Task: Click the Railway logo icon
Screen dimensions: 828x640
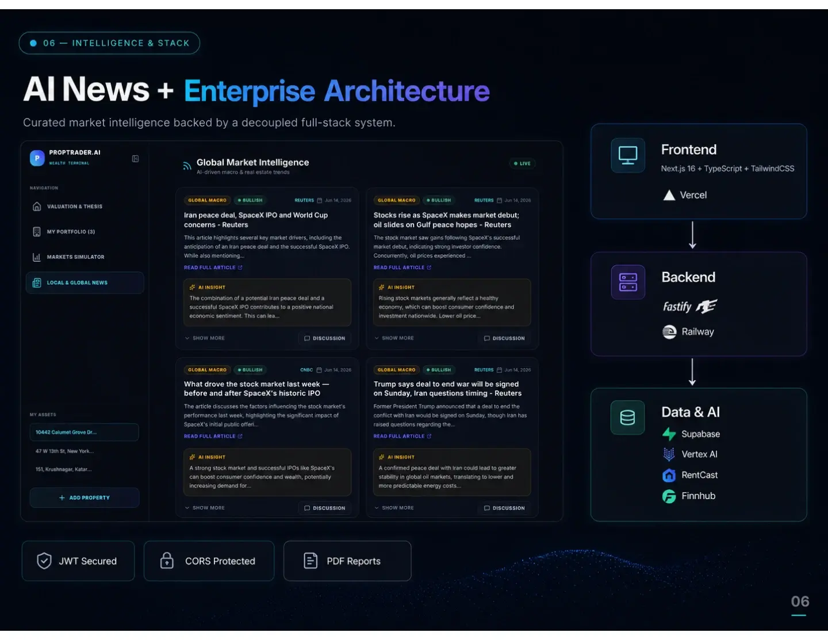Action: pyautogui.click(x=669, y=332)
